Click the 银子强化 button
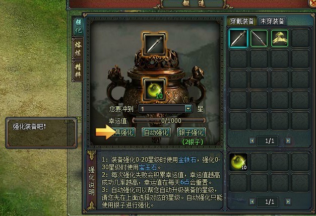The height and width of the screenshot is (216, 316). pos(191,132)
